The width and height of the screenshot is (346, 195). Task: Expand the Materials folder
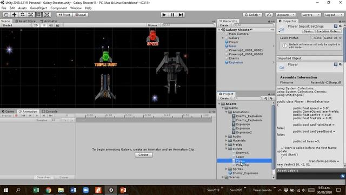tap(226, 141)
